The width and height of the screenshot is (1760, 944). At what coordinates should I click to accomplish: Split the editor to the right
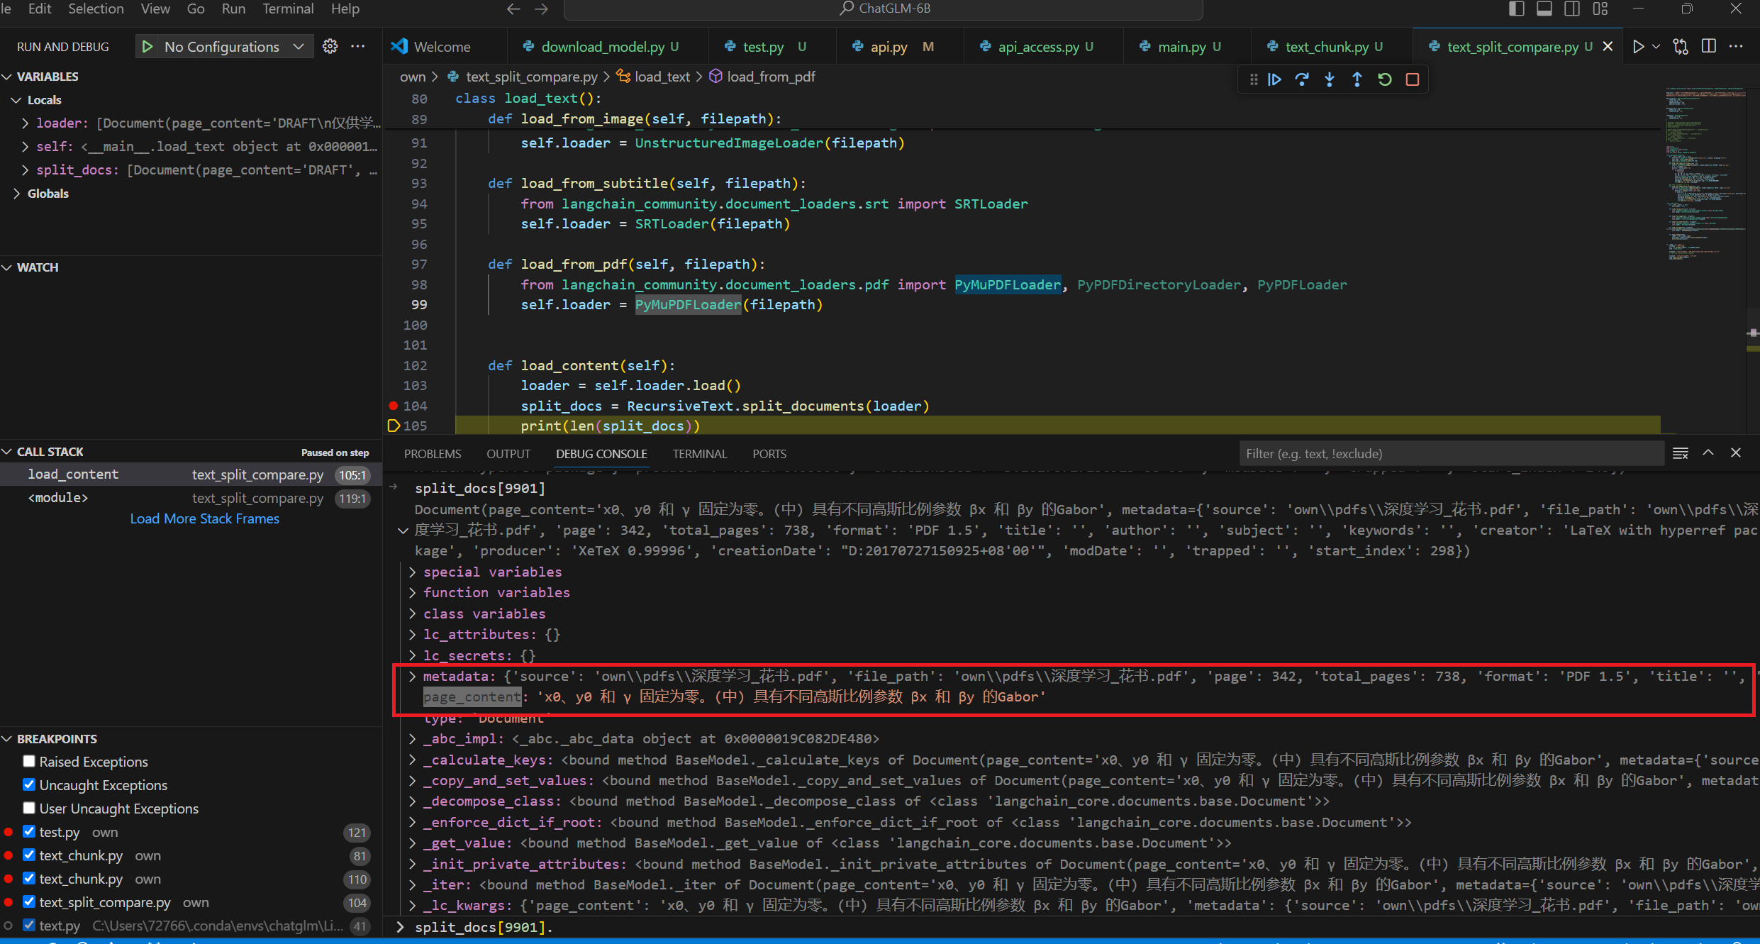[x=1709, y=47]
